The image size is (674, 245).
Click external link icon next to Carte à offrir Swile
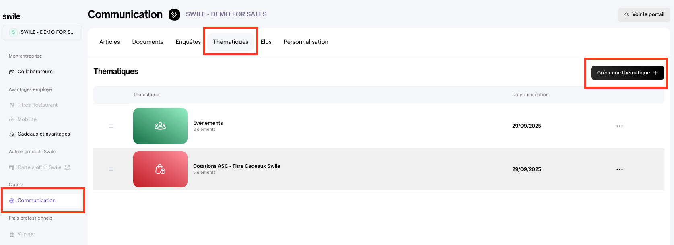(67, 167)
